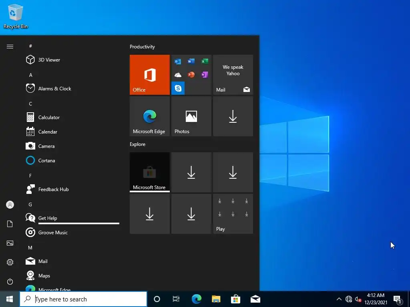Click the pending download tile beside Photos
Viewport: 410px width, 307px height.
coord(233,116)
